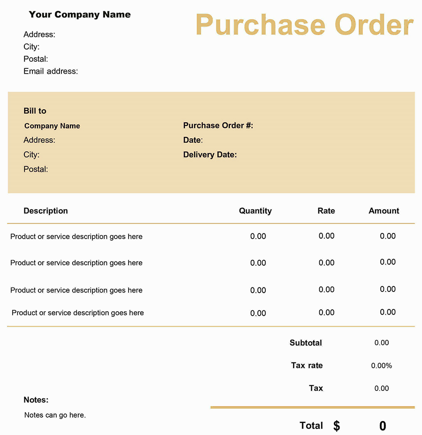
Task: Select the Quantity column header
Action: 255,211
